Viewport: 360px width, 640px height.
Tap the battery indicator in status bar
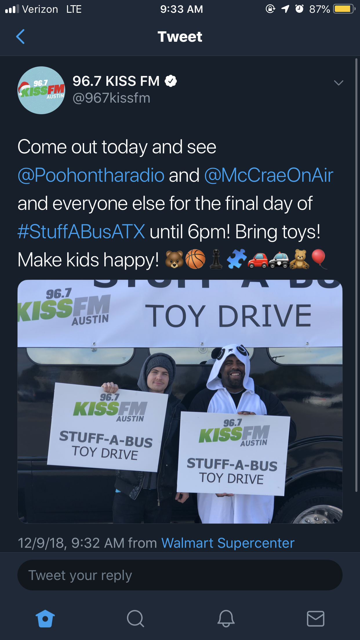(344, 9)
